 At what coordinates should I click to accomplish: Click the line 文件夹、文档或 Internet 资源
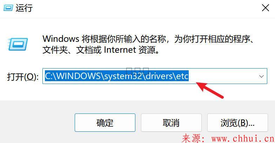101,50
